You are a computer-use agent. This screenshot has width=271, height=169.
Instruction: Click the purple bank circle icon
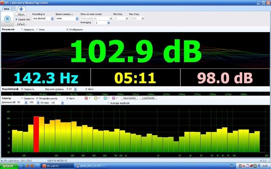[x=113, y=98]
